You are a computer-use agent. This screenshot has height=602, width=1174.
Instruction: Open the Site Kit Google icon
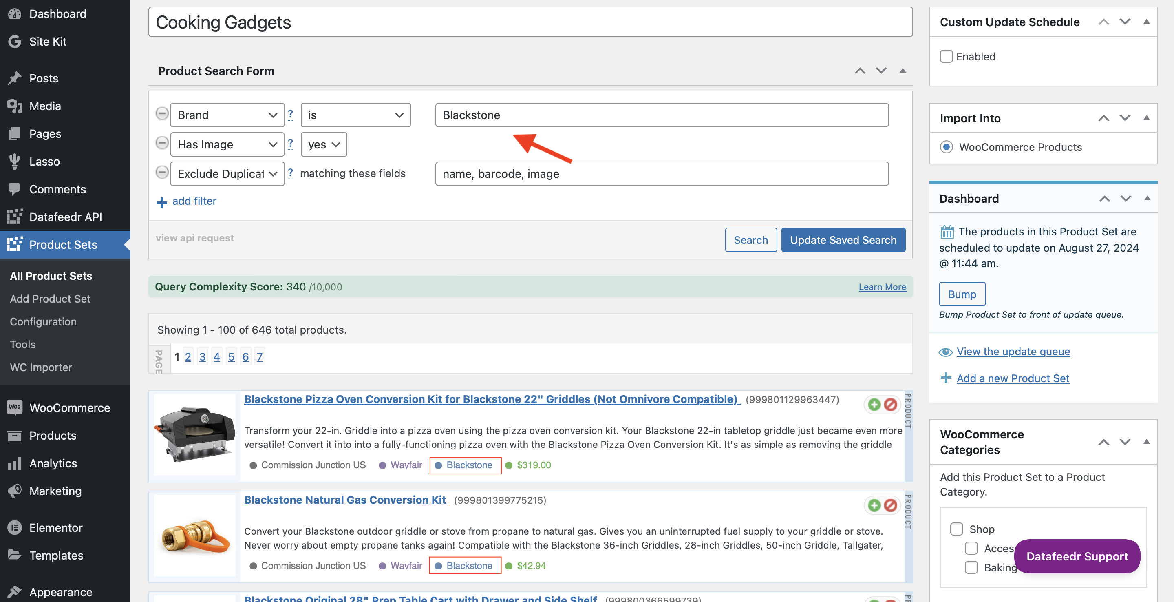tap(15, 42)
